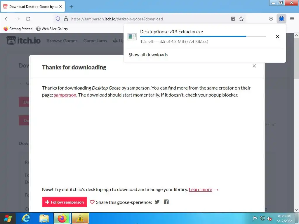This screenshot has height=224, width=299.
Task: Open Windows Explorer from taskbar
Action: (x=44, y=218)
